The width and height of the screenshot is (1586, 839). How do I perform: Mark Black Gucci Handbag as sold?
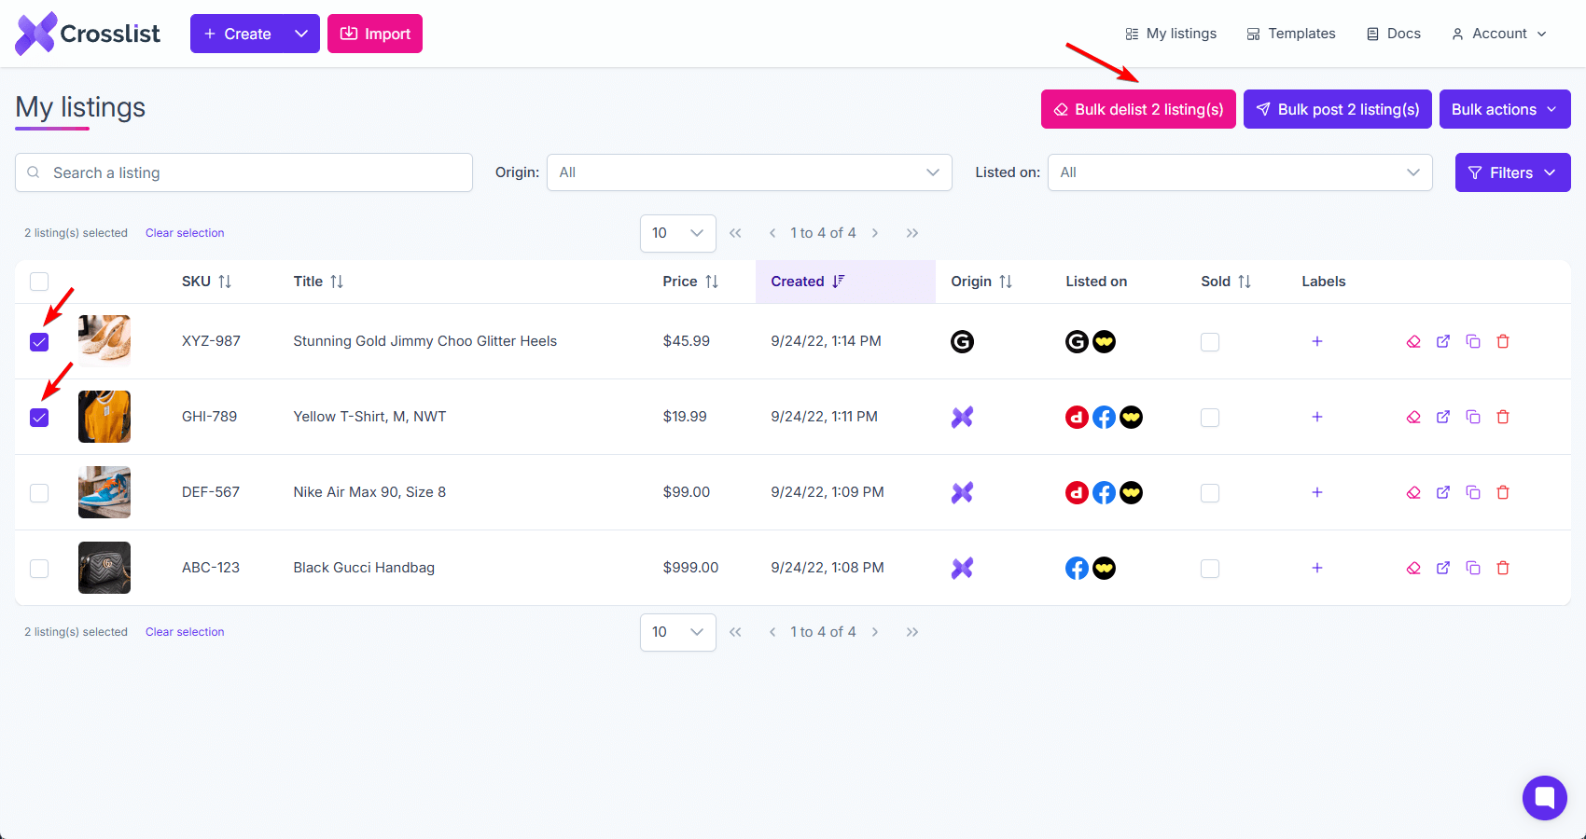click(x=1210, y=569)
